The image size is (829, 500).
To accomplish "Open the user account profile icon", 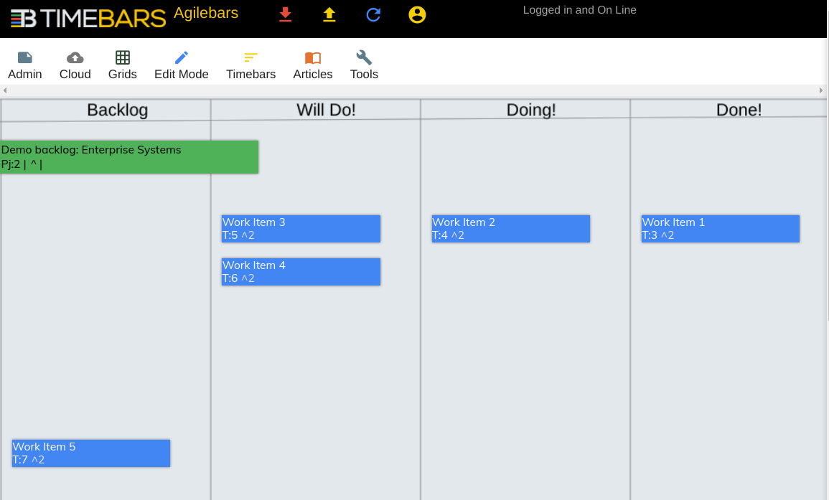I will [417, 14].
